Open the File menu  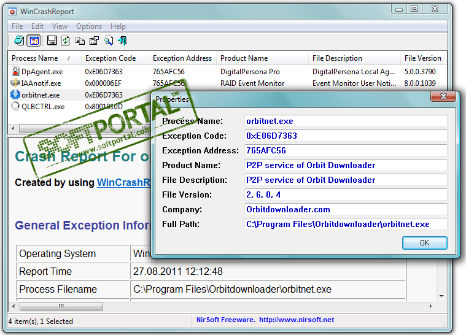[17, 26]
